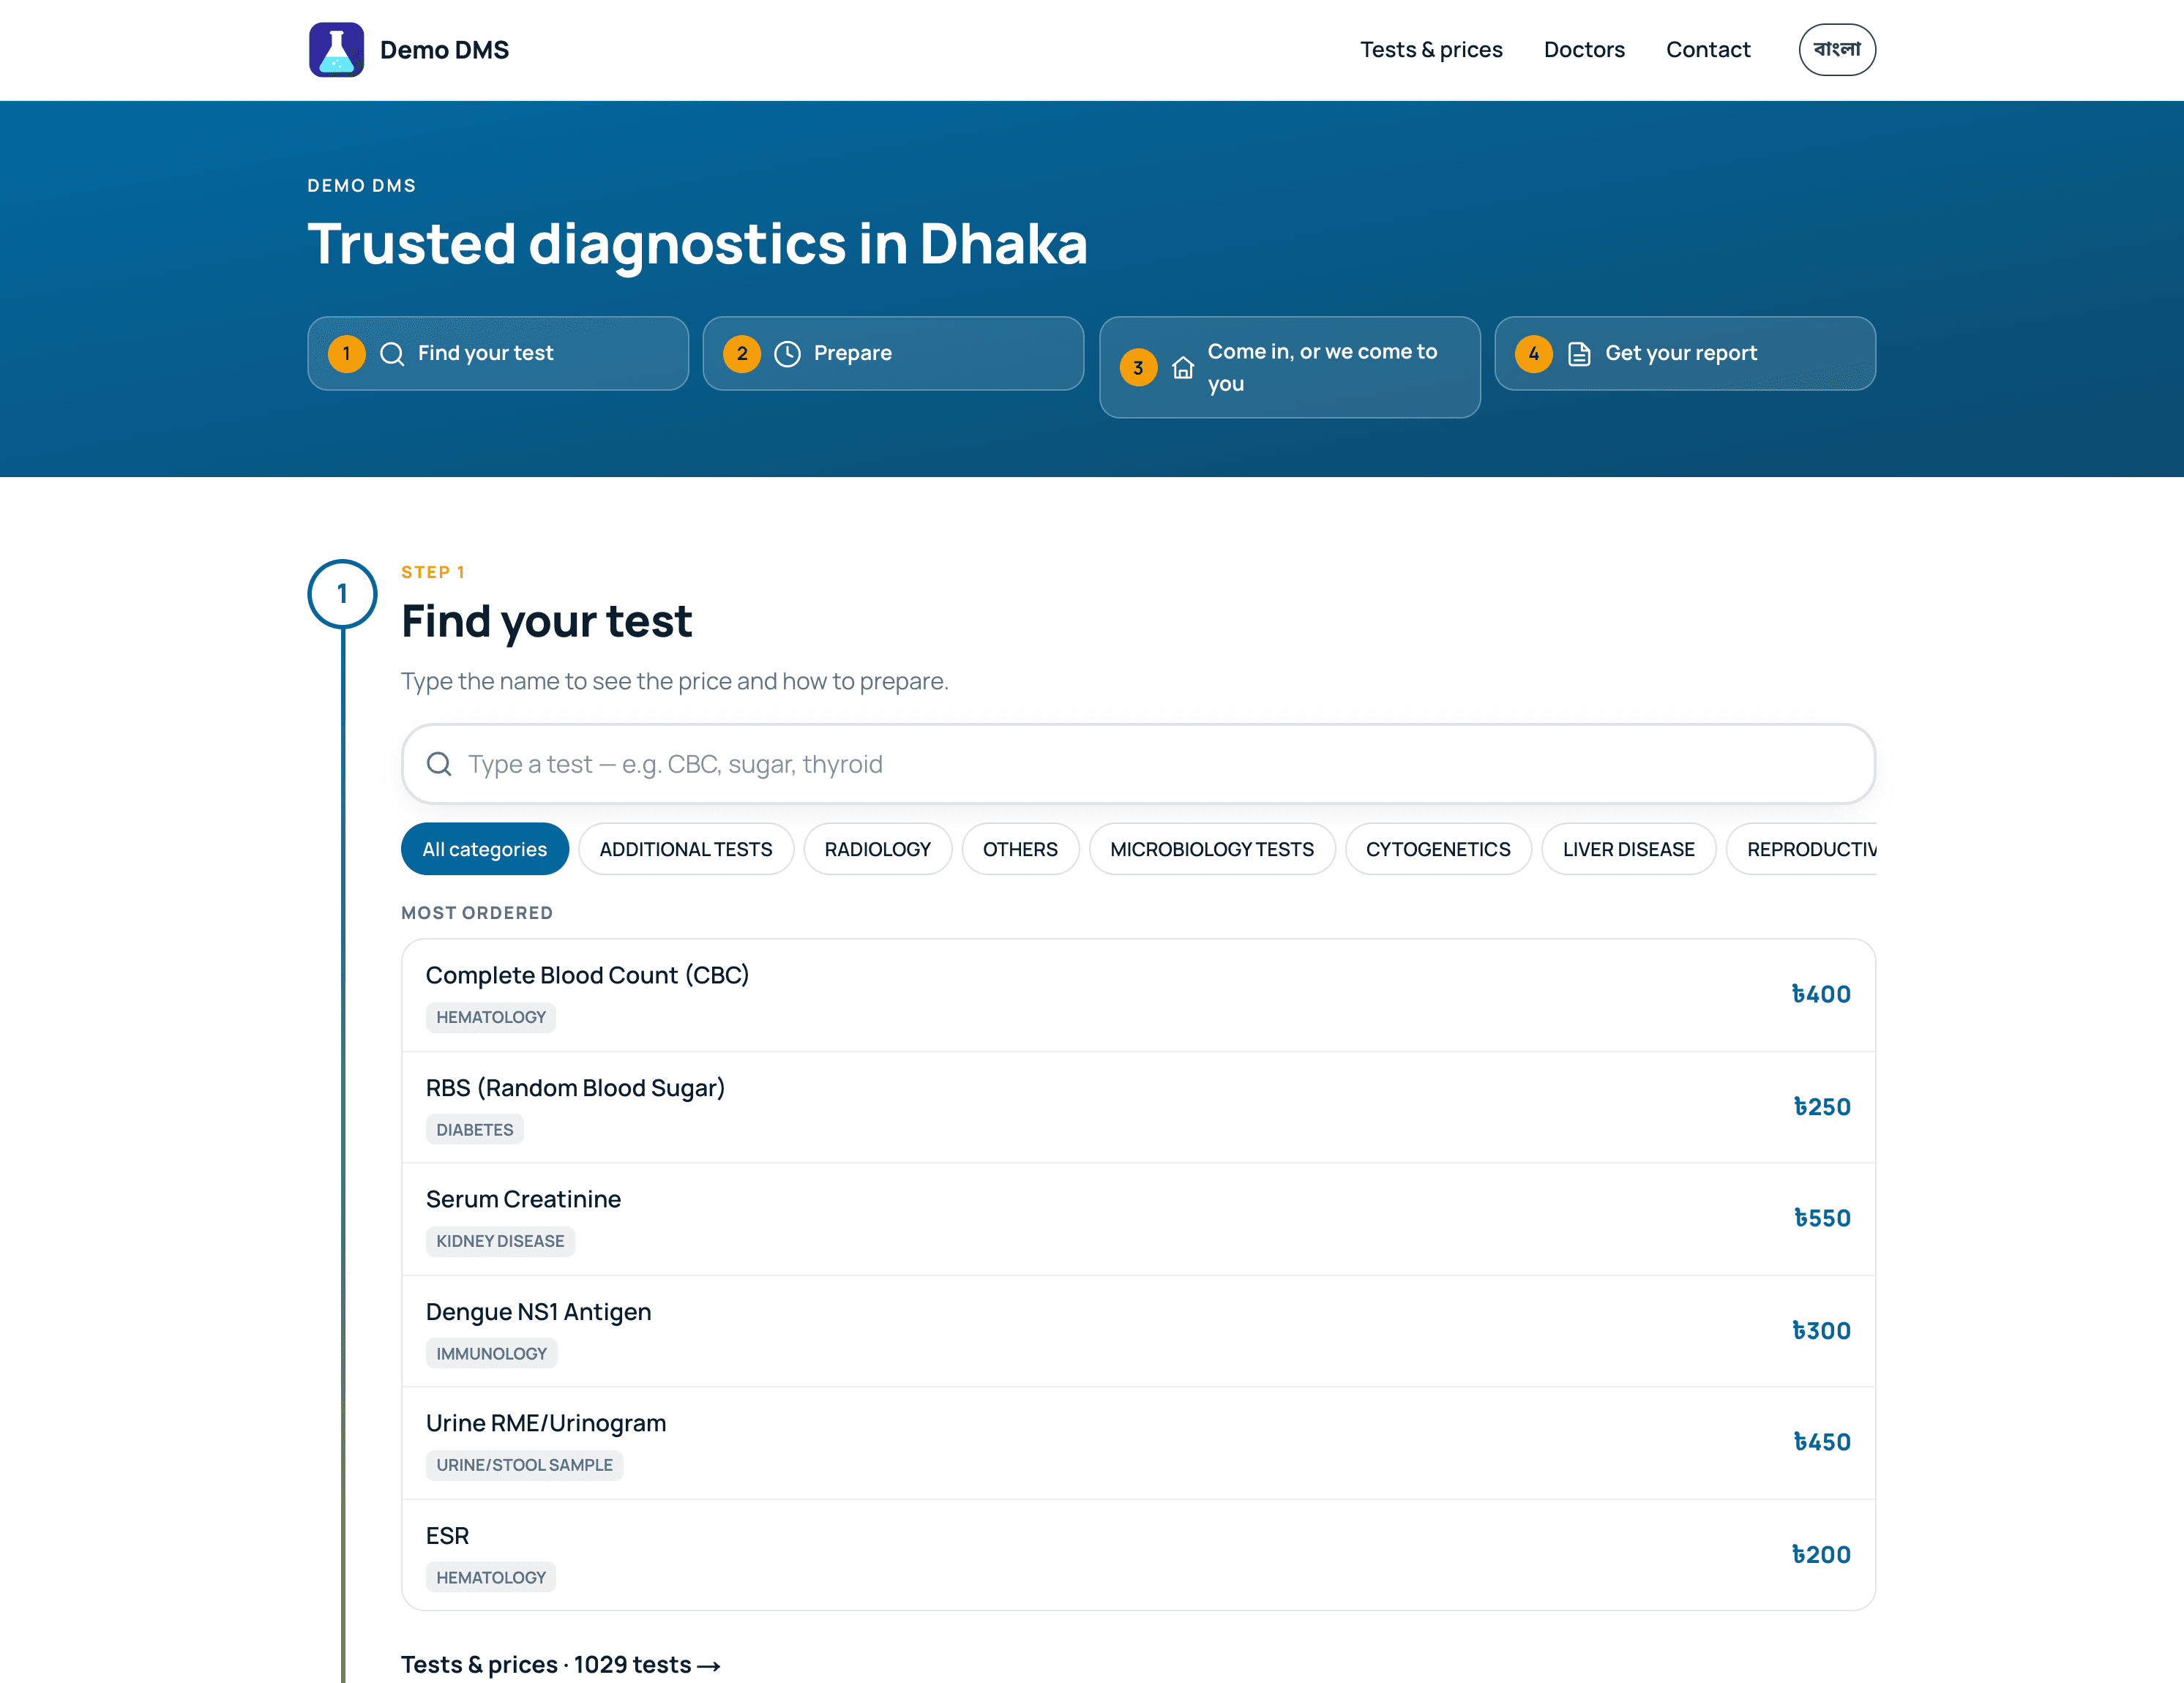Click the house icon in step 3 card
This screenshot has height=1683, width=2184.
tap(1183, 368)
